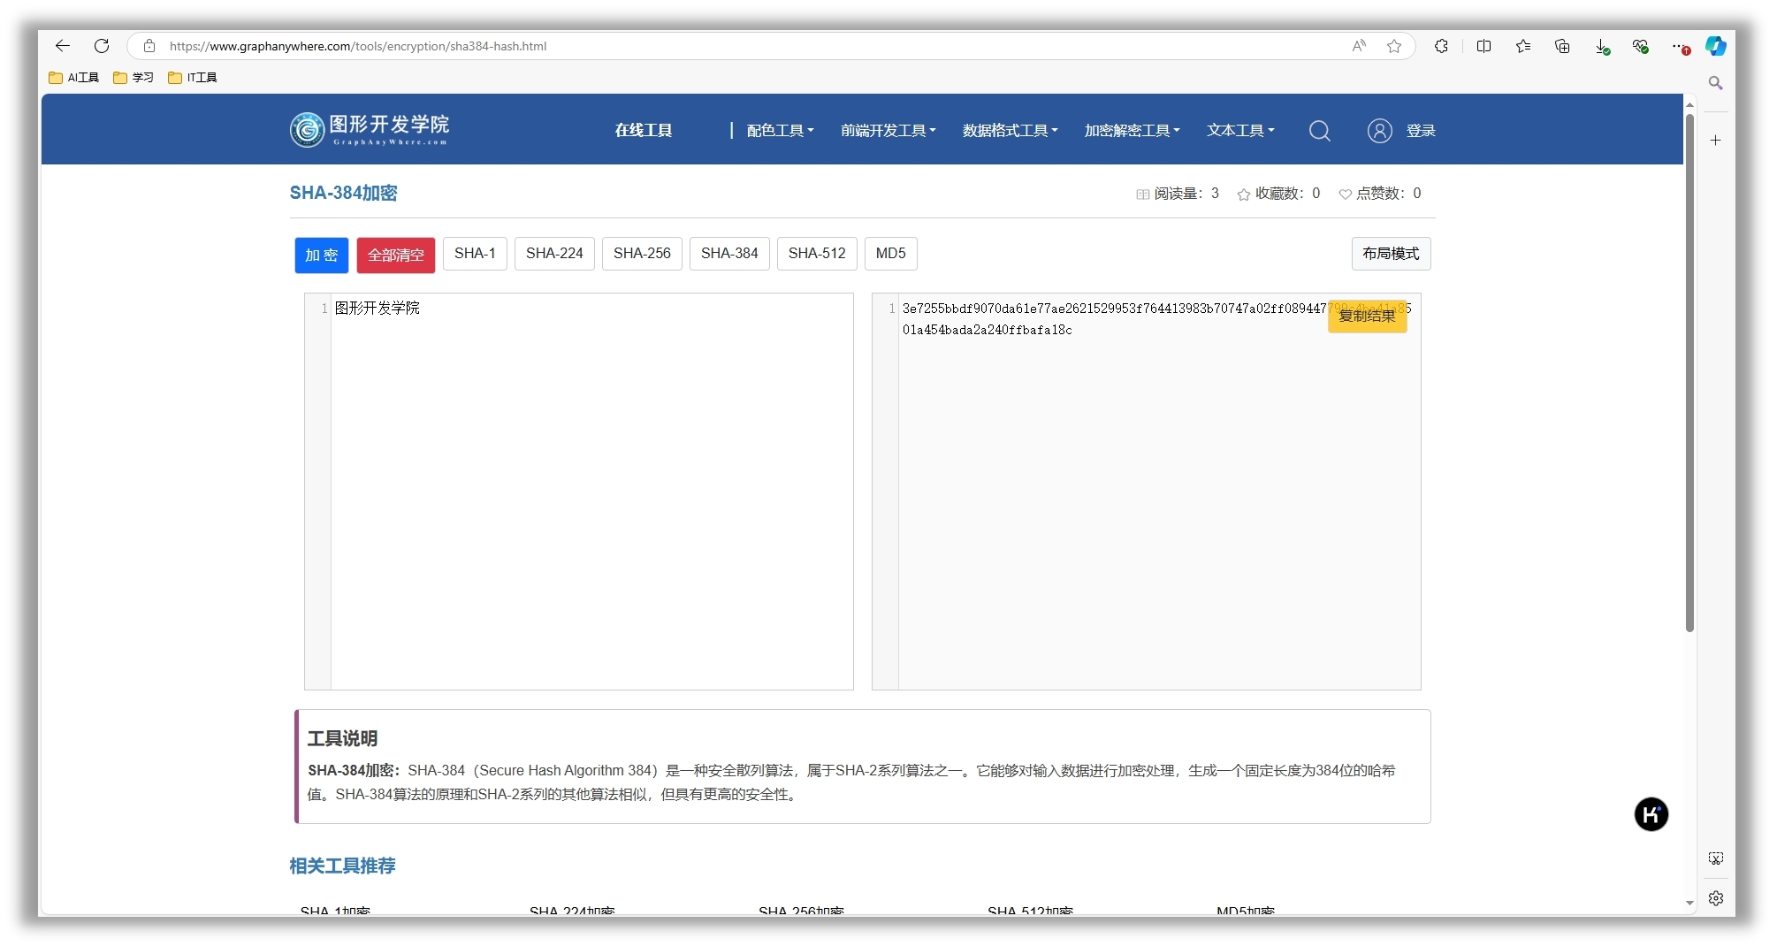
Task: Click the sidebar search magnifier icon
Action: point(1716,83)
